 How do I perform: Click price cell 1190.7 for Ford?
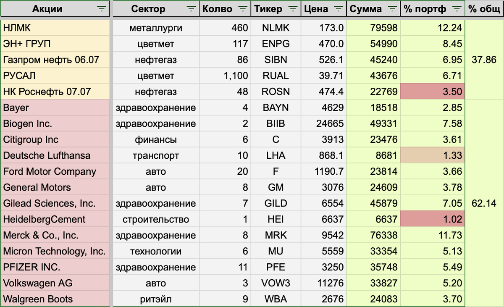coord(323,172)
